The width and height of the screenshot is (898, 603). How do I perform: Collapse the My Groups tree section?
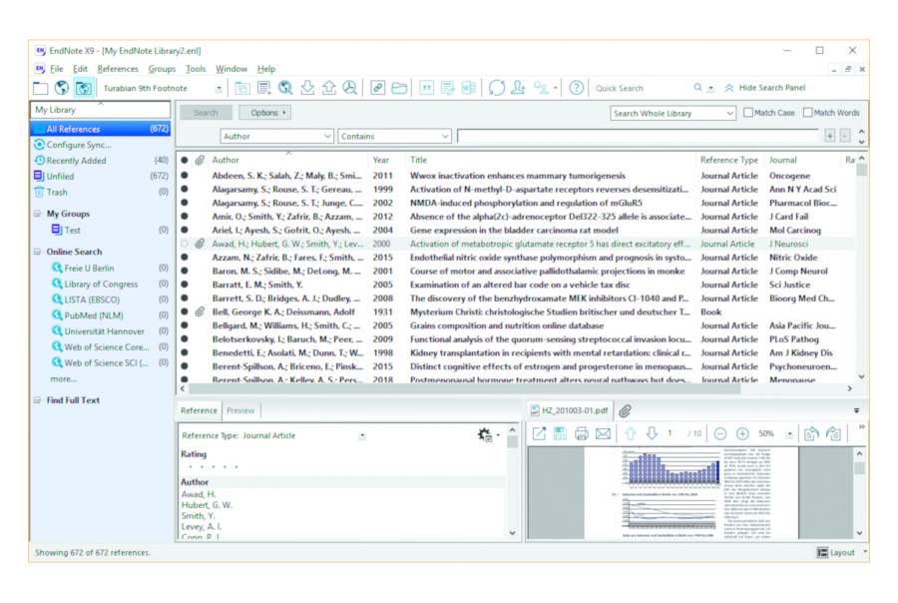coord(37,214)
